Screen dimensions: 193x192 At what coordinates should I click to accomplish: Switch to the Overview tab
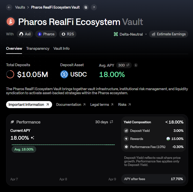(14, 49)
